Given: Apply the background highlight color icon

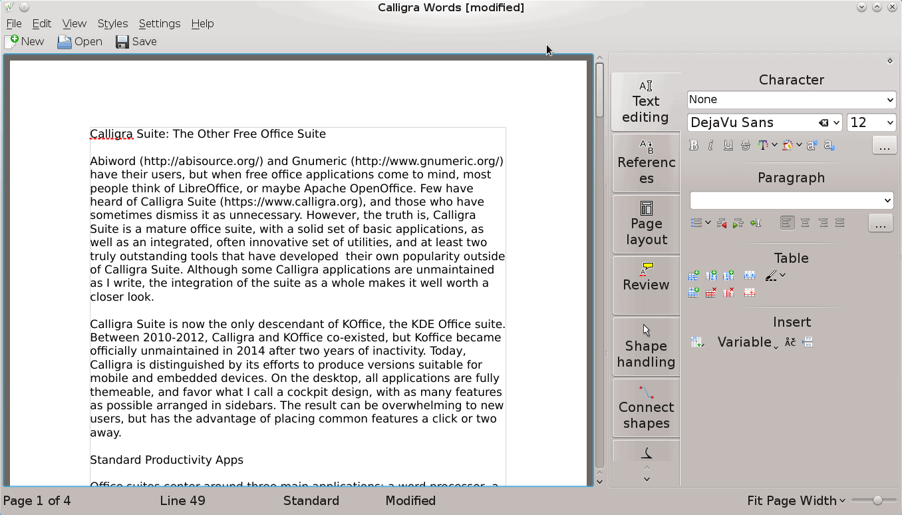Looking at the screenshot, I should pyautogui.click(x=788, y=145).
